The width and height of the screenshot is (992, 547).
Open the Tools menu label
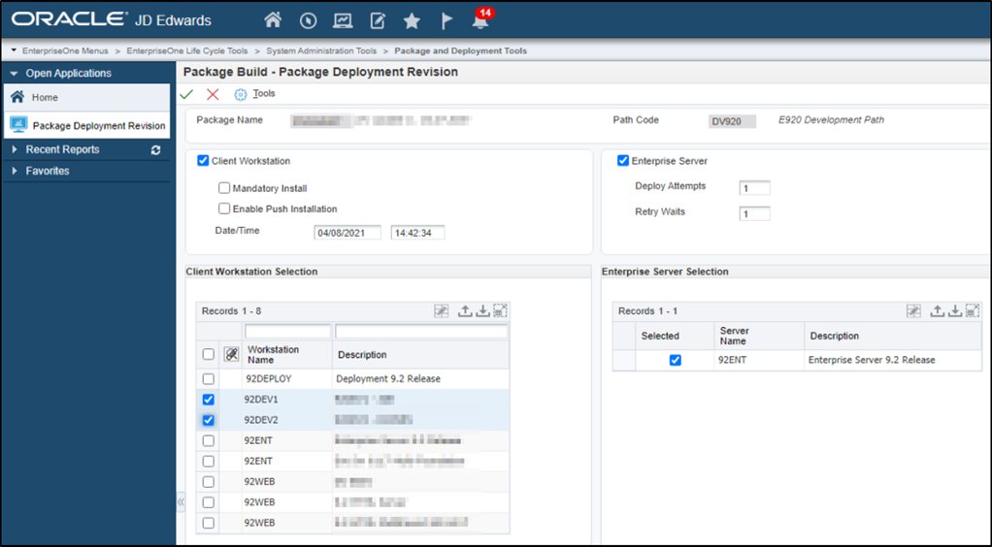pos(264,93)
